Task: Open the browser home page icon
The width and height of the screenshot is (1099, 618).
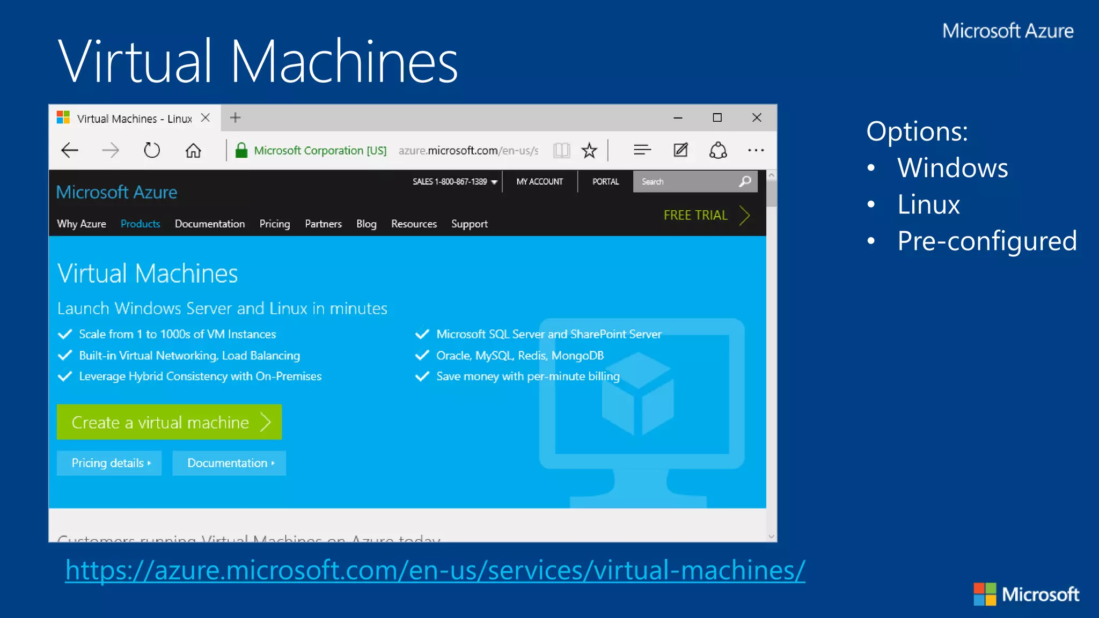Action: [x=193, y=150]
